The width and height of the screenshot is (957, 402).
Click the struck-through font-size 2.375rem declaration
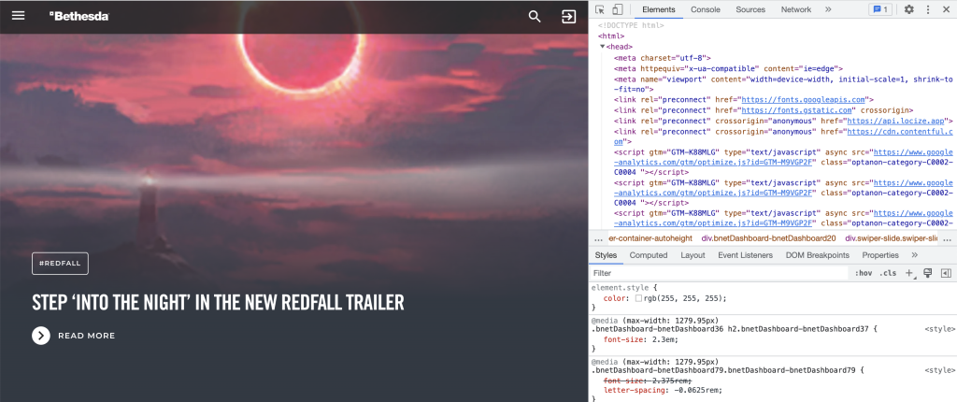[x=649, y=380]
